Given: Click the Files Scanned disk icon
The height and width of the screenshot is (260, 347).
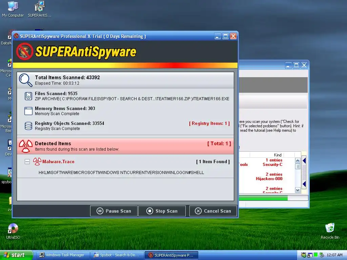Looking at the screenshot, I should (28, 96).
